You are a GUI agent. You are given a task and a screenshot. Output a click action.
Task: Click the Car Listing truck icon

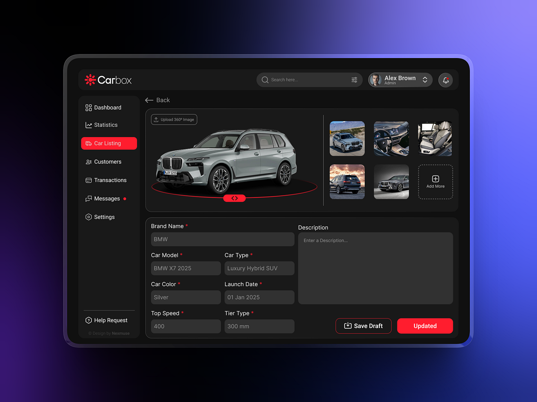89,143
